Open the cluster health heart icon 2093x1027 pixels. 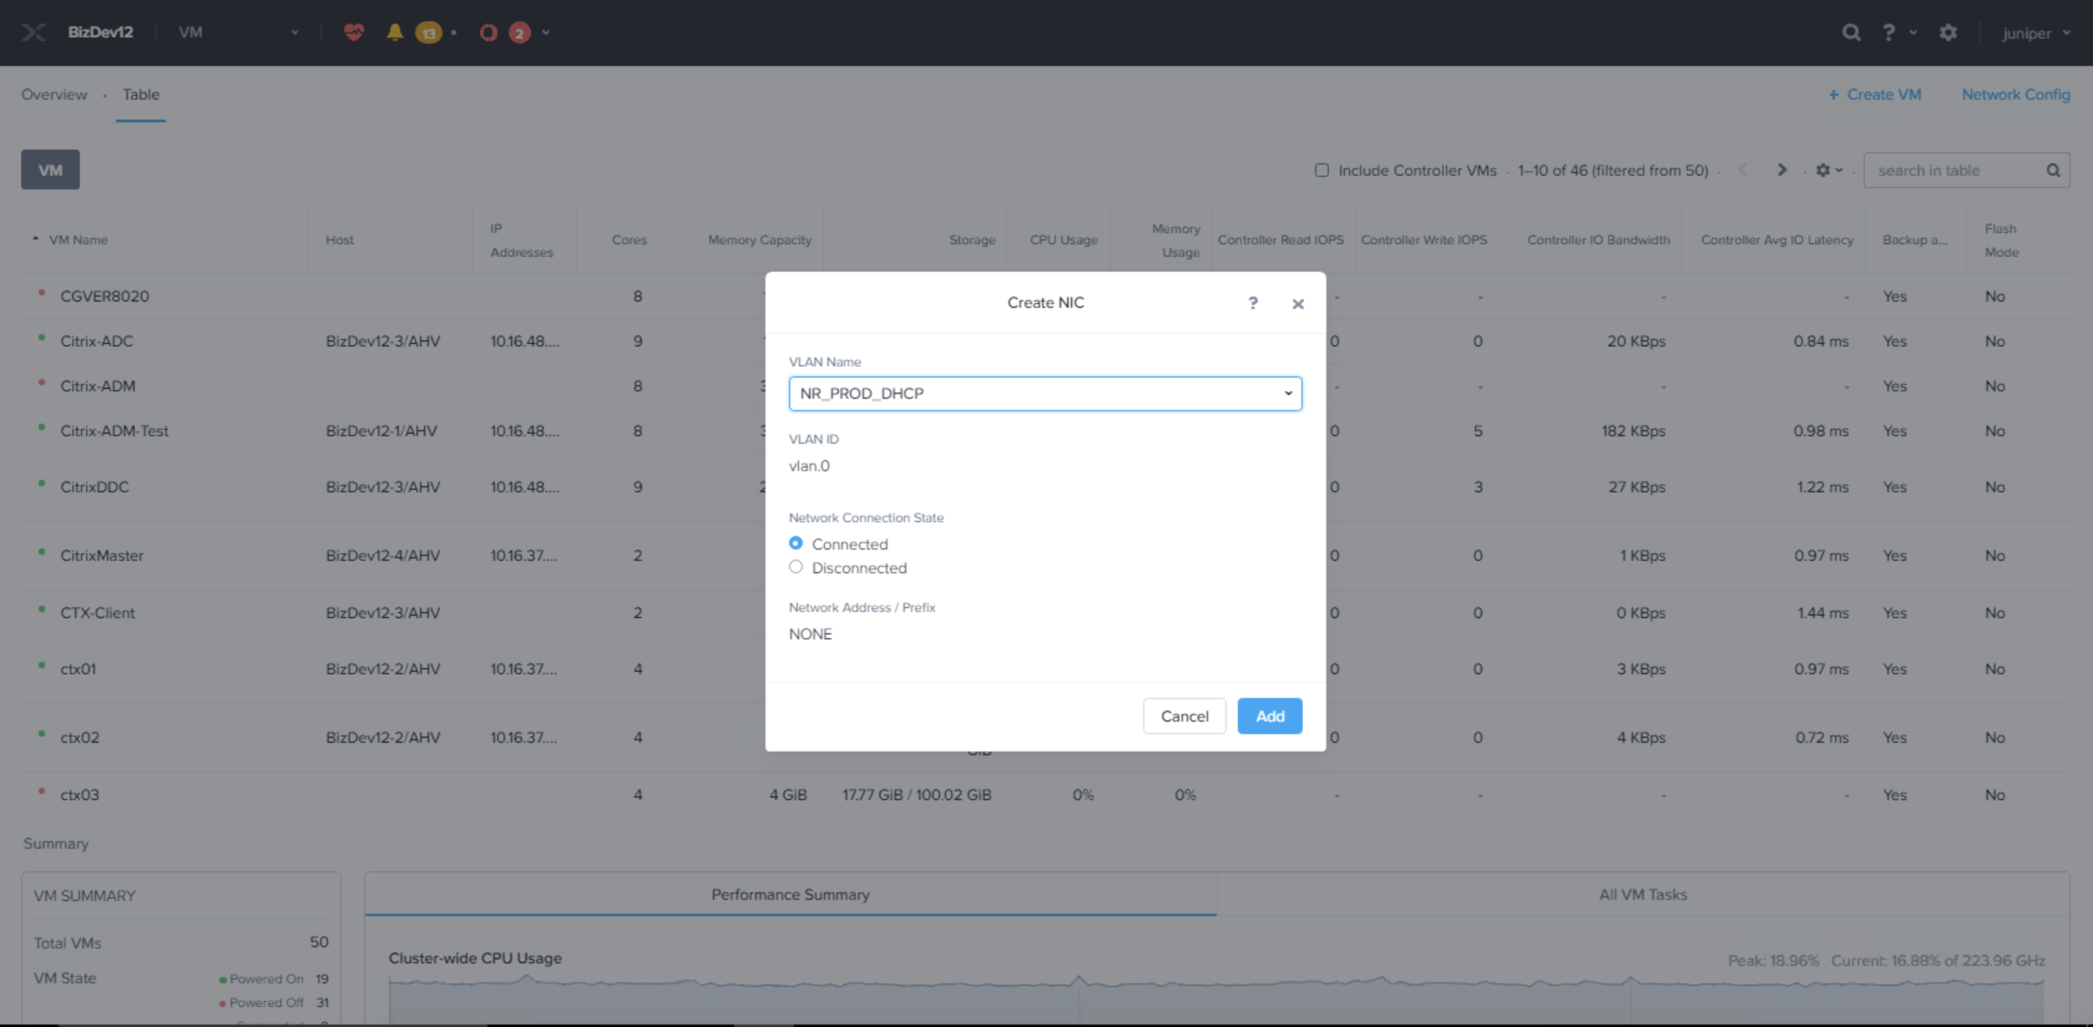[x=353, y=32]
